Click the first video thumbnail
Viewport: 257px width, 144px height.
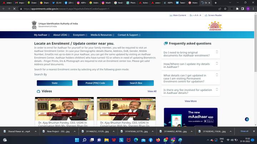click(64, 109)
